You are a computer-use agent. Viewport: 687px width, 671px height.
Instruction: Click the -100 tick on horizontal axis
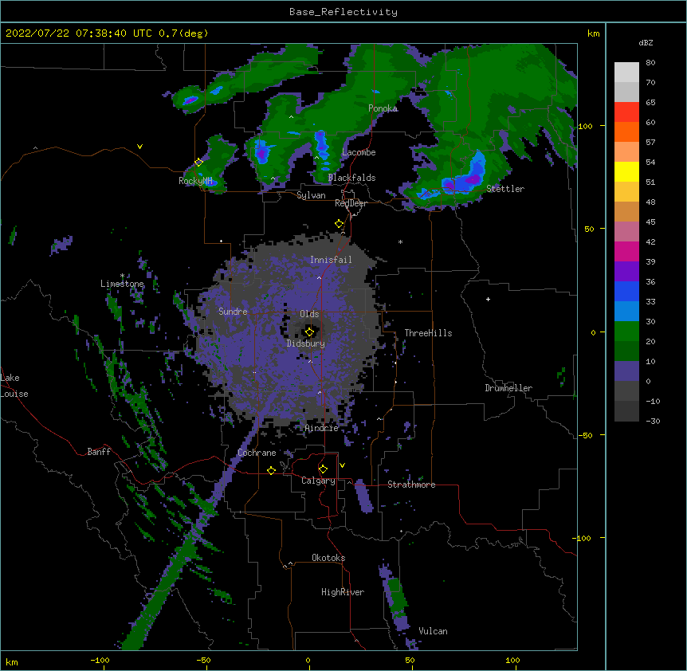tap(100, 661)
